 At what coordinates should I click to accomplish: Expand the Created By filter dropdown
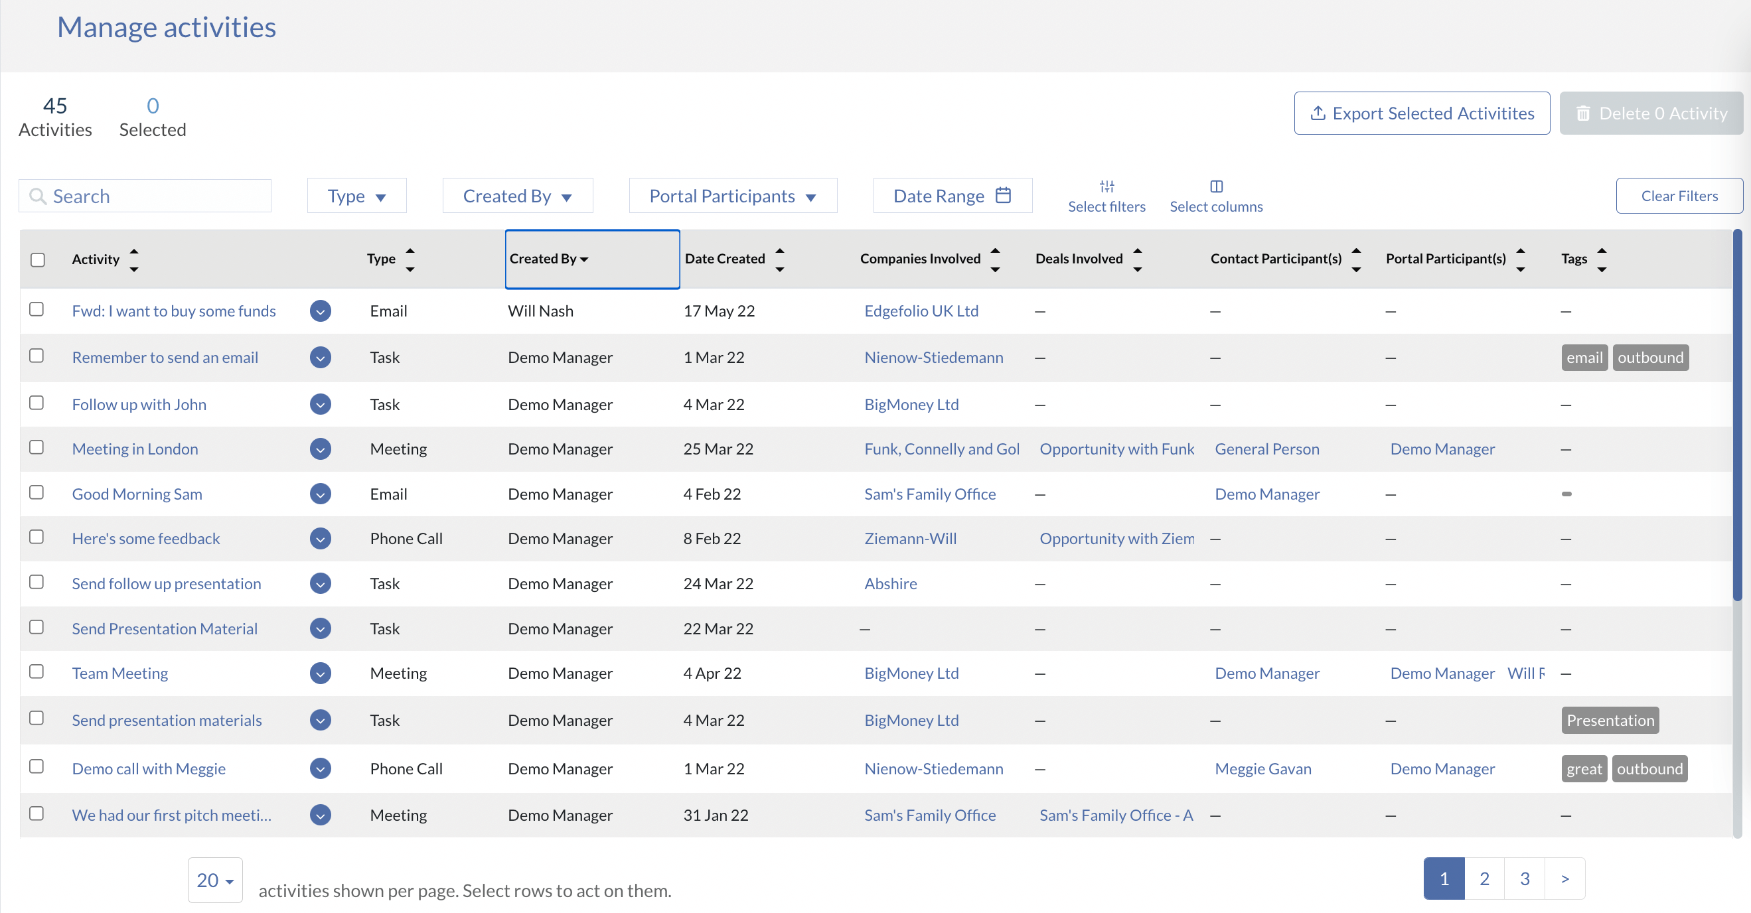click(516, 194)
